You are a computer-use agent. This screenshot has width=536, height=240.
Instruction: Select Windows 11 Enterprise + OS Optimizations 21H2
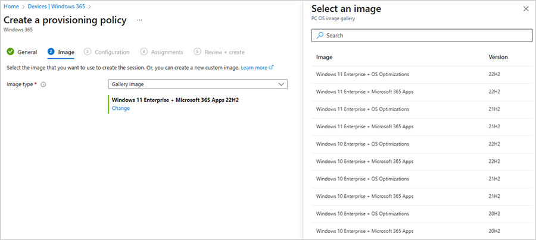[422, 109]
